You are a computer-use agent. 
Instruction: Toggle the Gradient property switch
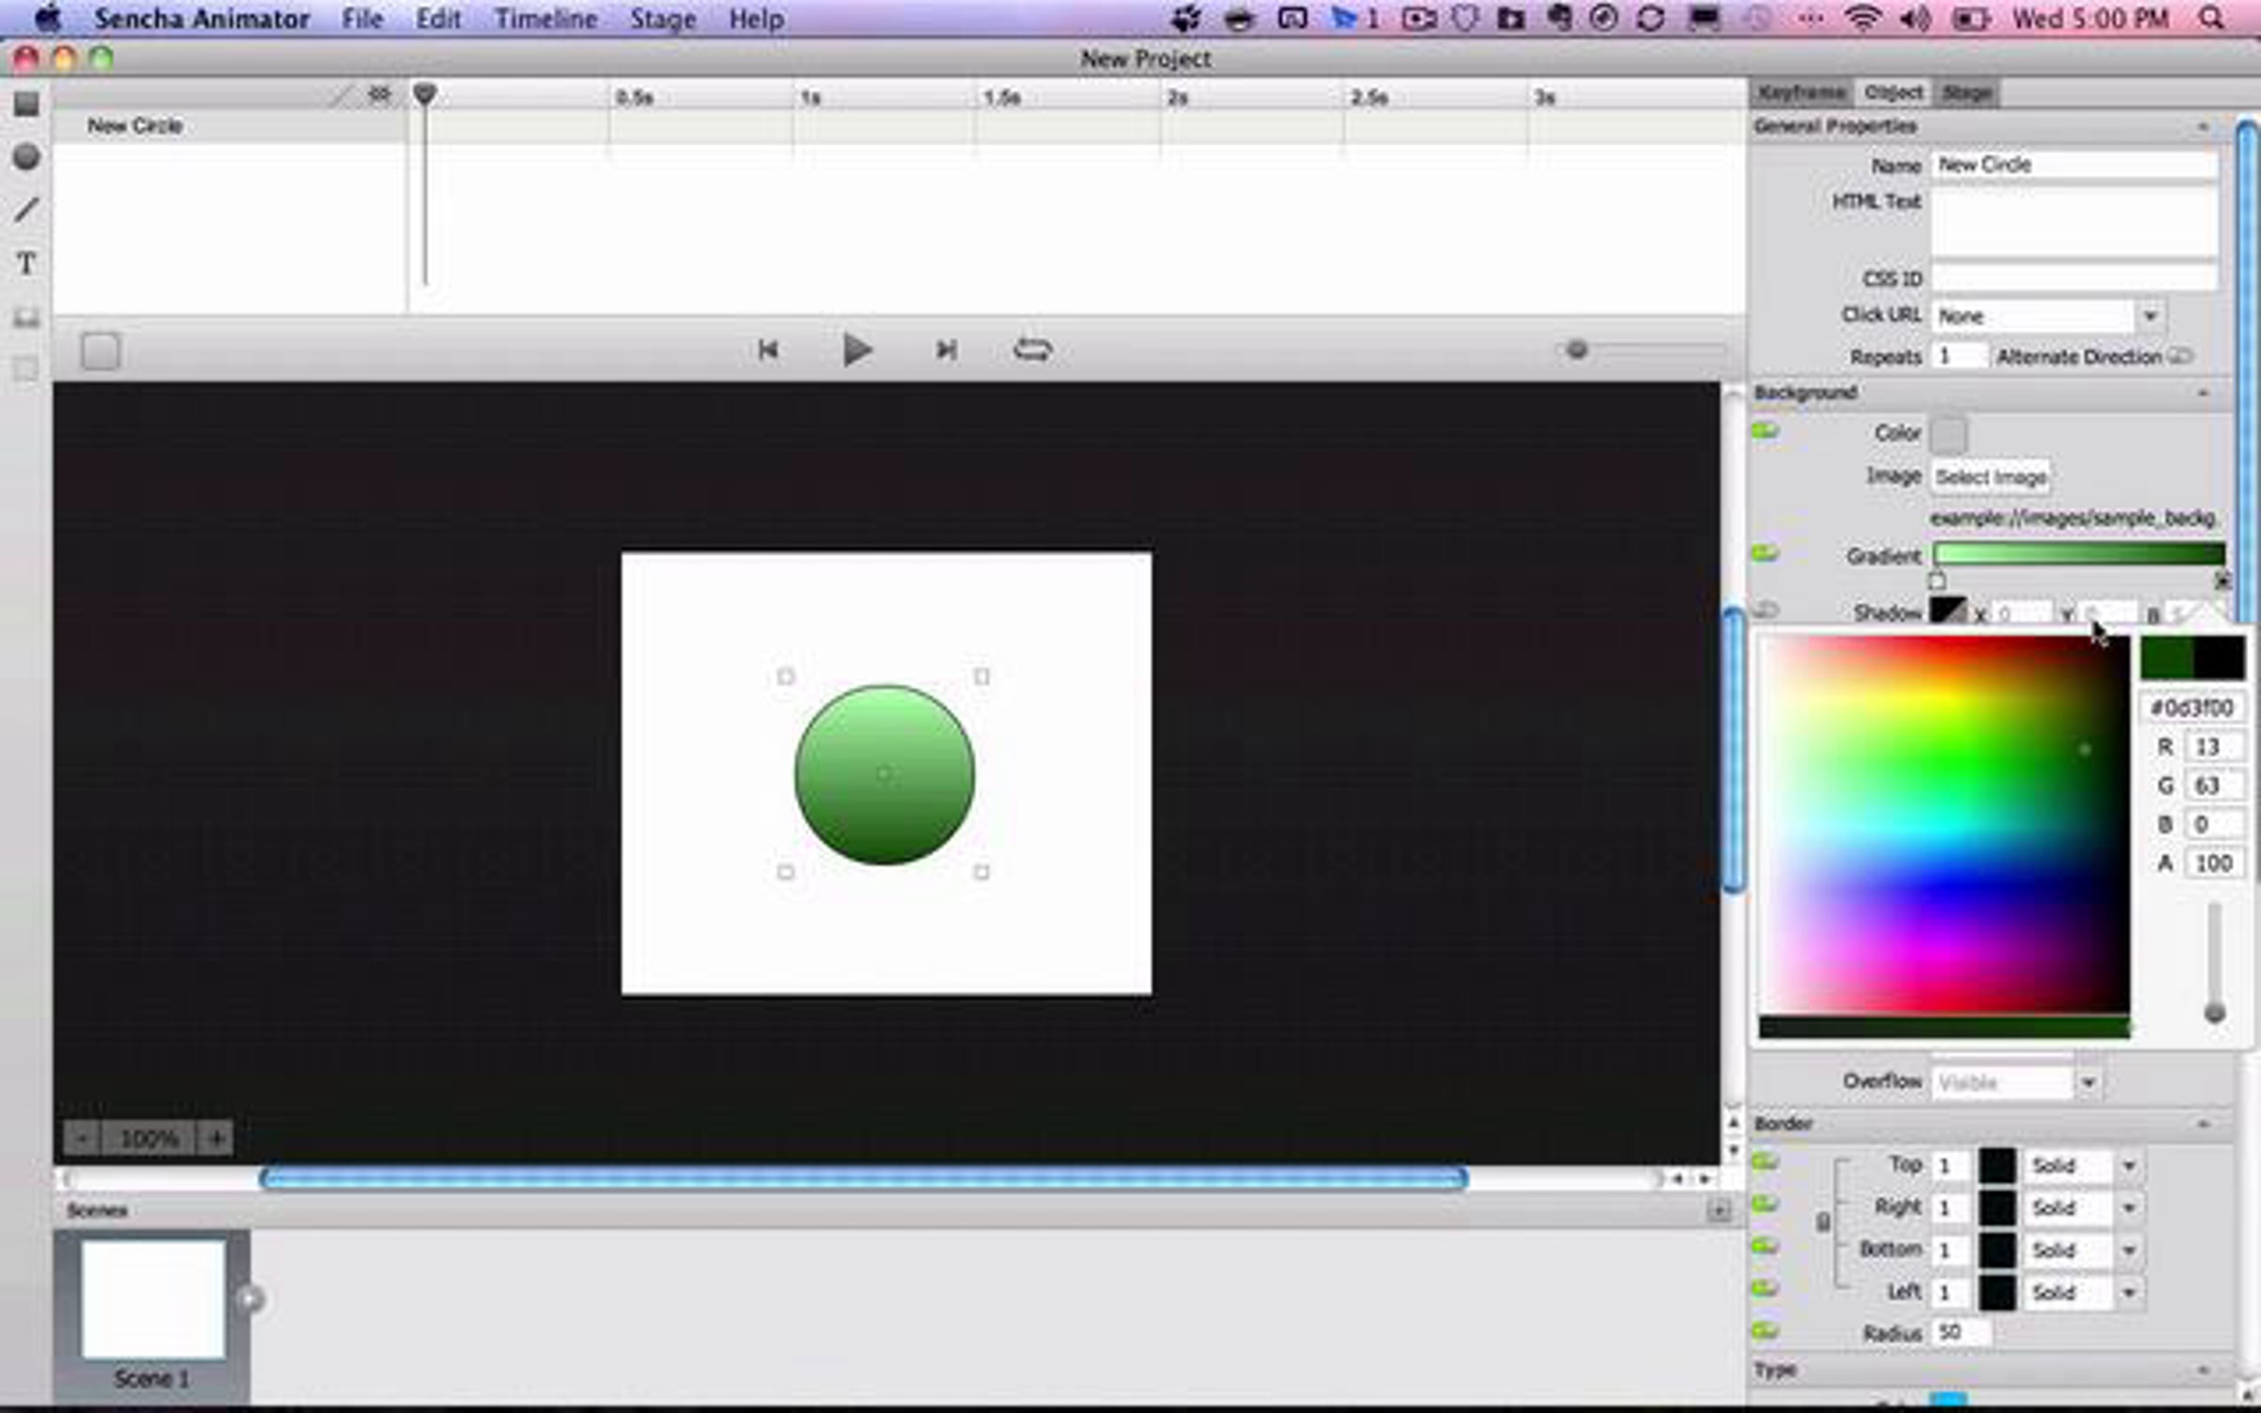[1765, 553]
